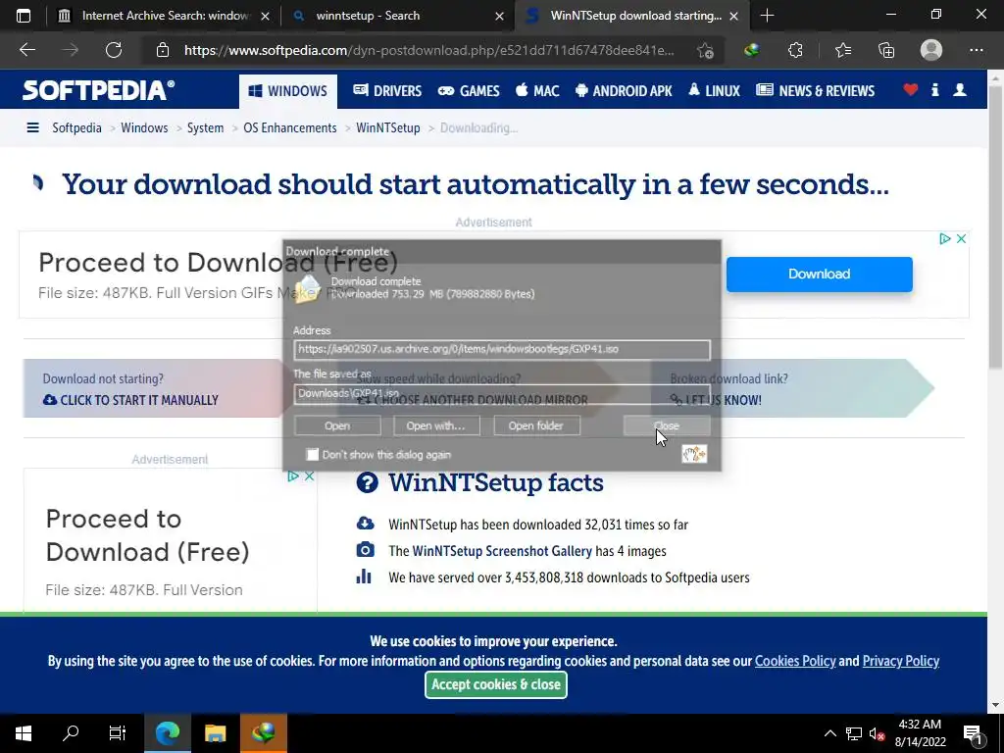Click Open in Download complete dialog
This screenshot has width=1004, height=753.
click(x=337, y=426)
